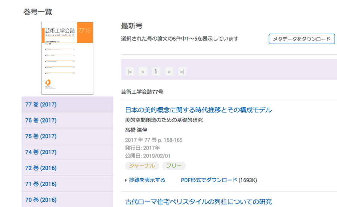Download article via PDF形式でダウンロード link
The width and height of the screenshot is (337, 207).
tap(209, 180)
